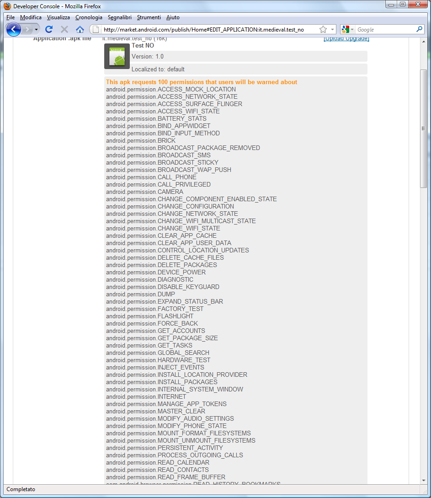Click the android.permission.CAMERA line
Viewport: 431px width, 498px height.
coord(145,192)
